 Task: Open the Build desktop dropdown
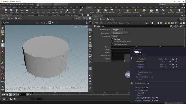coord(44,5)
